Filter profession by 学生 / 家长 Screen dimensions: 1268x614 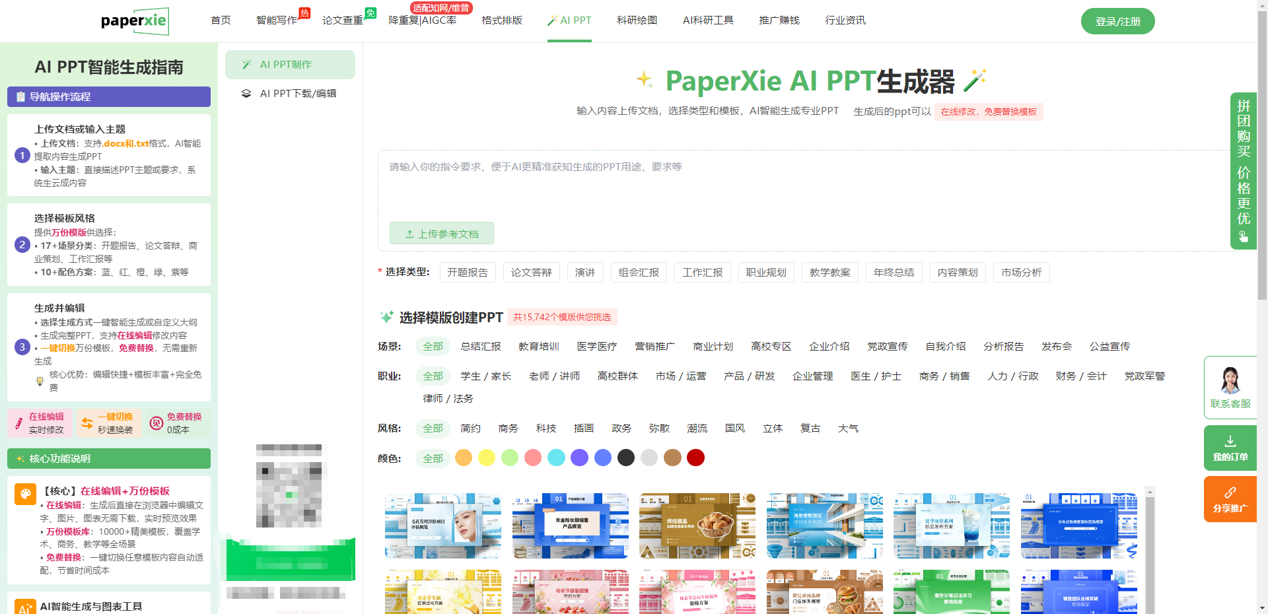pos(485,376)
